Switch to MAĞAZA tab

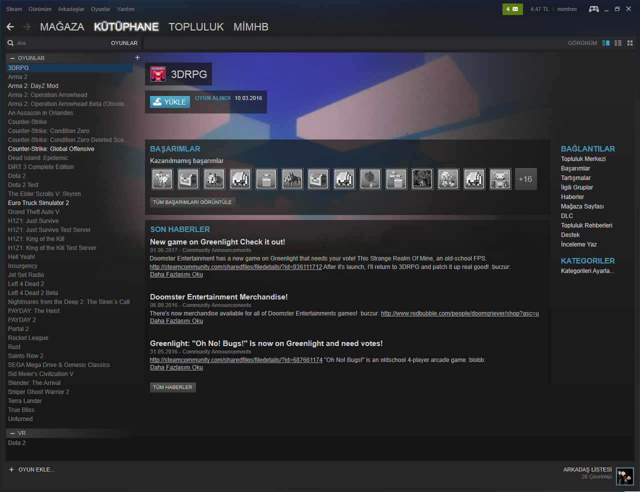[x=62, y=27]
